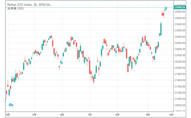Click the 21200.00 price axis label
The width and height of the screenshot is (191, 118).
coord(180,92)
